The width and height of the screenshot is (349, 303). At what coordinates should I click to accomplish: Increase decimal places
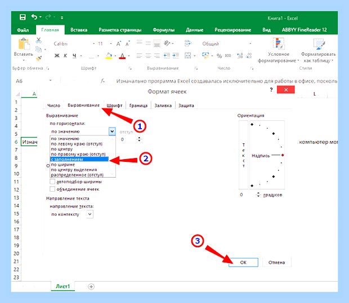tap(240, 56)
